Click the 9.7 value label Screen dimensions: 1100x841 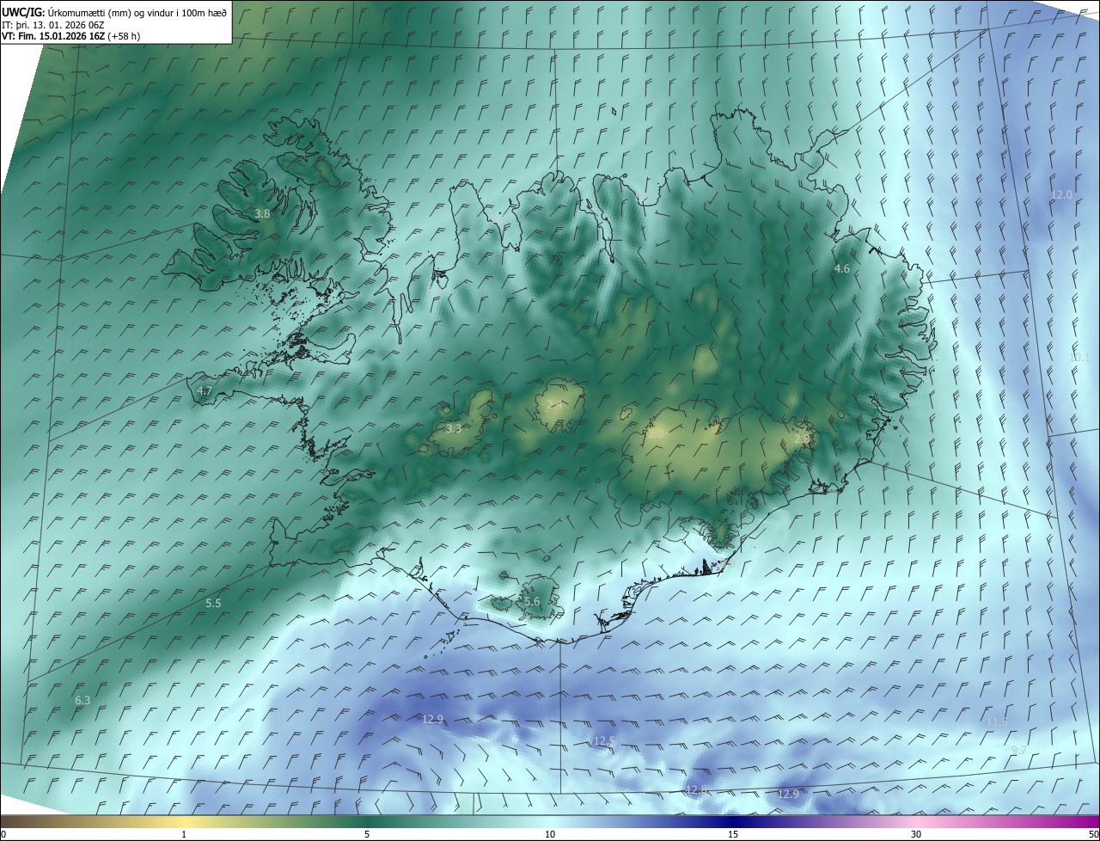[1019, 751]
